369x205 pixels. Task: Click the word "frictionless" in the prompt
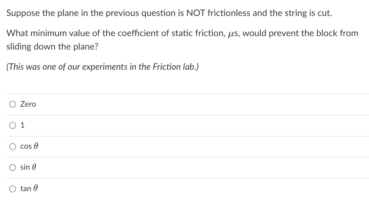tap(229, 13)
